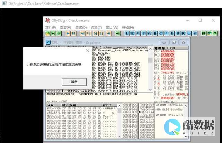The height and width of the screenshot is (143, 222).
Task: Open Breakpoints window with B button
Action: coord(178,34)
